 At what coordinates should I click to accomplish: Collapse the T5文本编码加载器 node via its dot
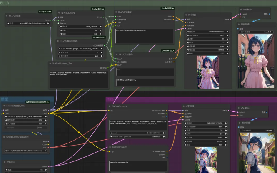(x=58, y=41)
